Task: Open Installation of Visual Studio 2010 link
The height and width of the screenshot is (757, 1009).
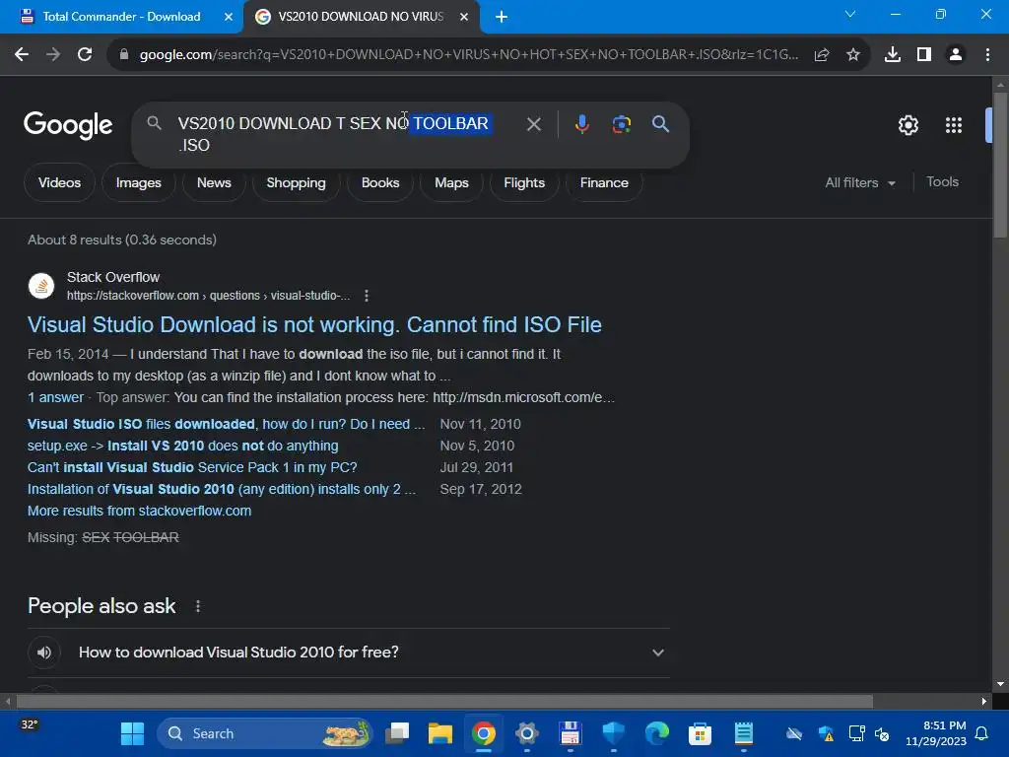Action: pos(222,489)
